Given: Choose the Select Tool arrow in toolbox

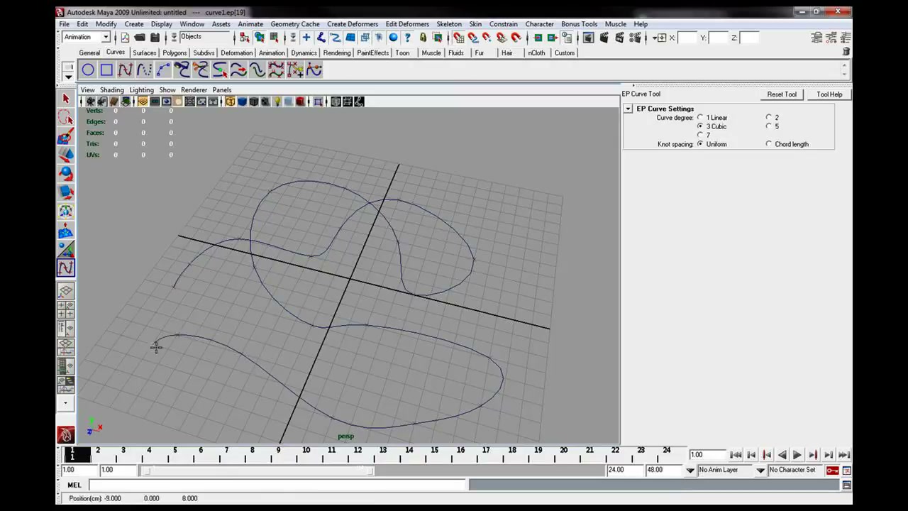Looking at the screenshot, I should pos(66,99).
